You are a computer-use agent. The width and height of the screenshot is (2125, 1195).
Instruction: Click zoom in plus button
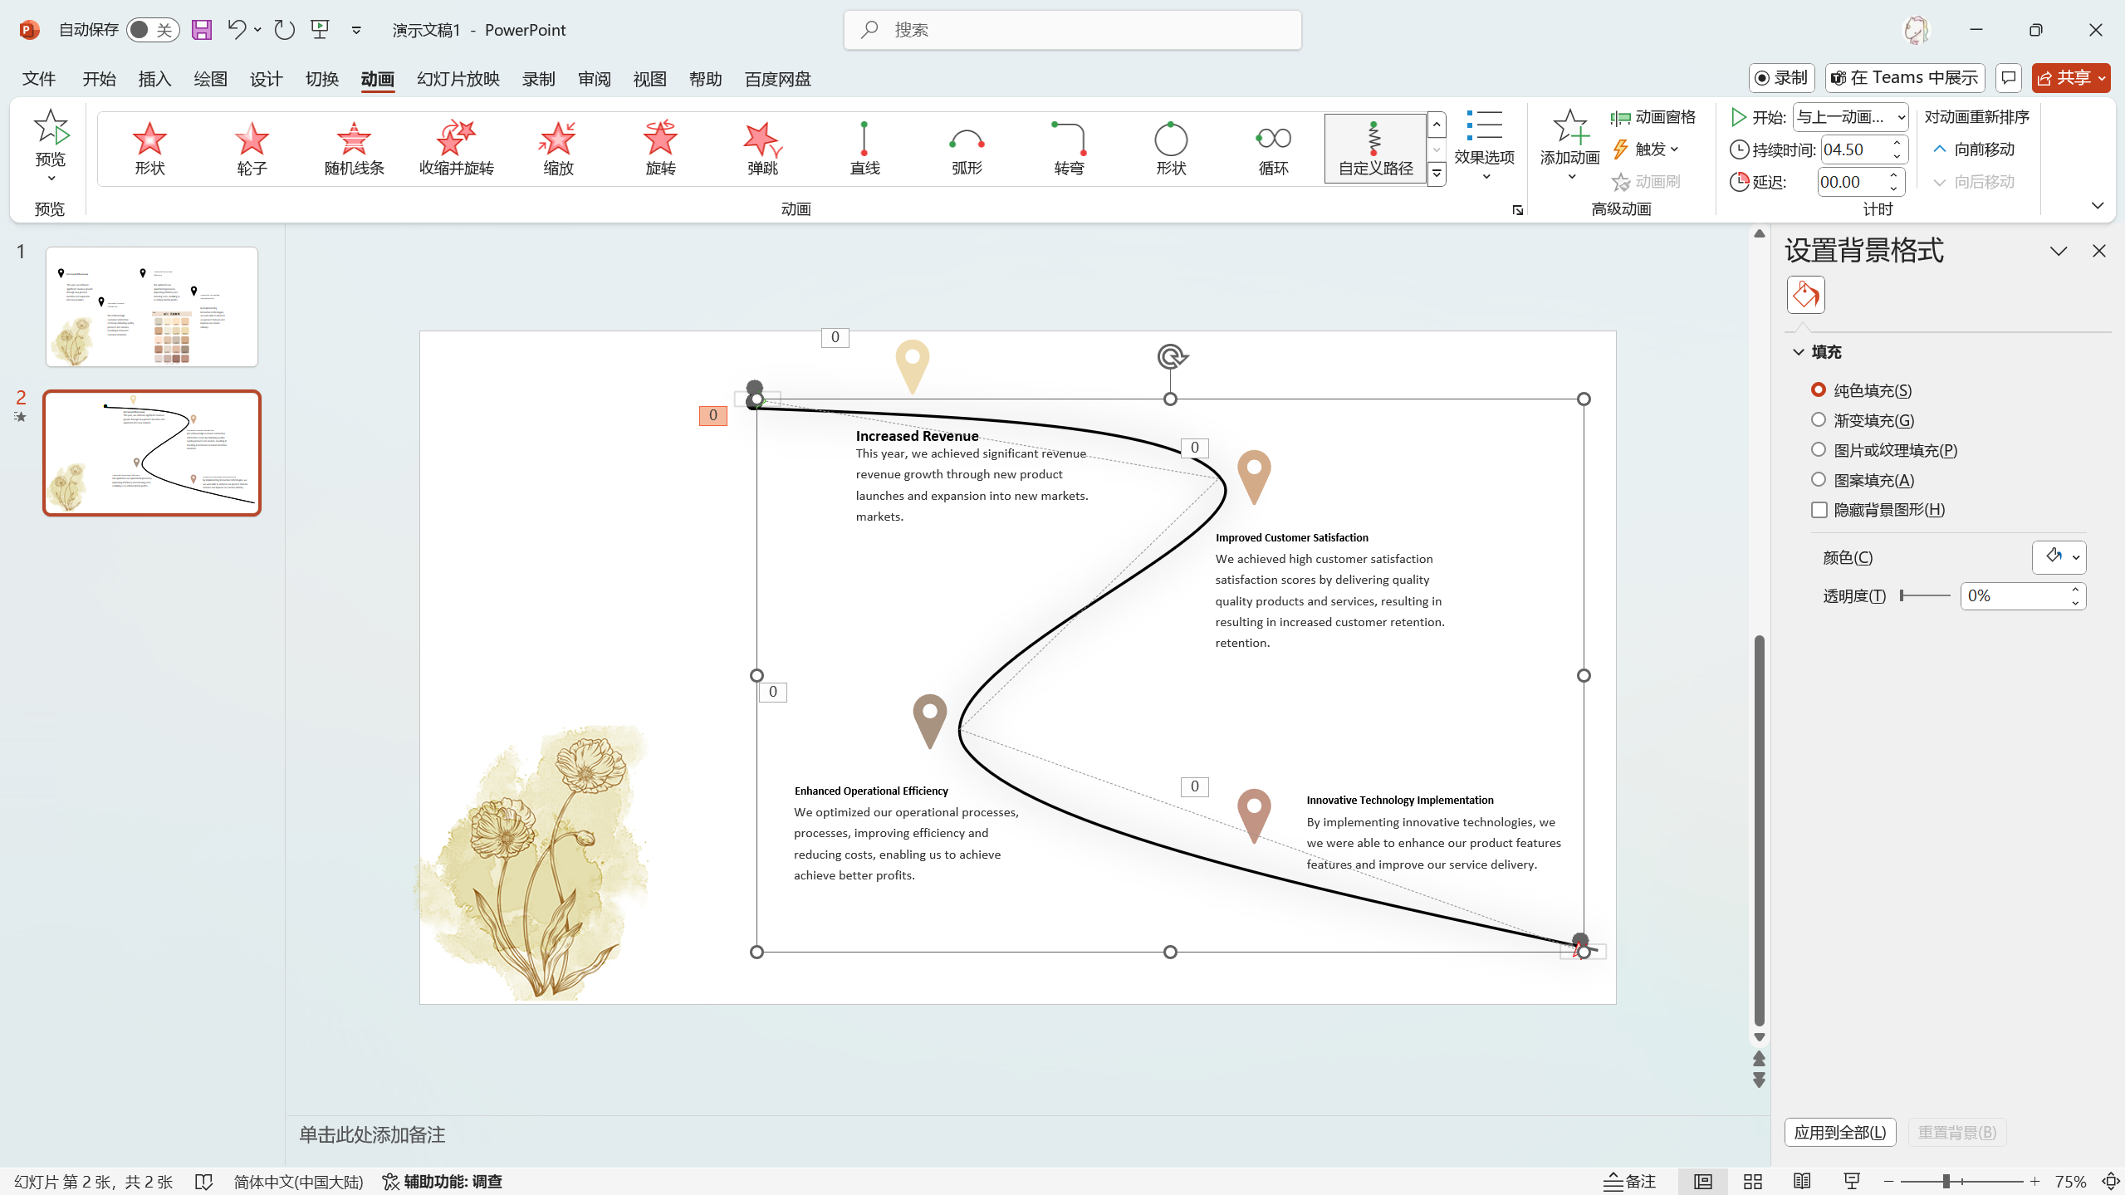tap(2034, 1181)
